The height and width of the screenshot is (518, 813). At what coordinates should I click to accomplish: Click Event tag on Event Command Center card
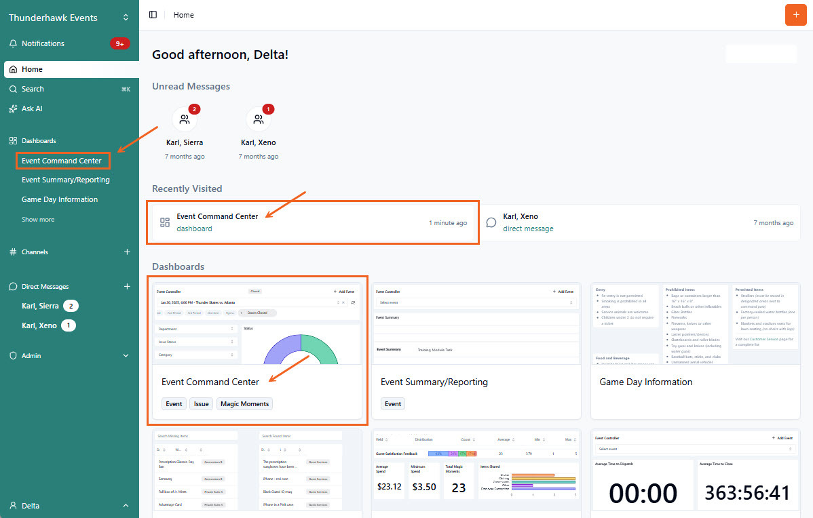point(174,404)
